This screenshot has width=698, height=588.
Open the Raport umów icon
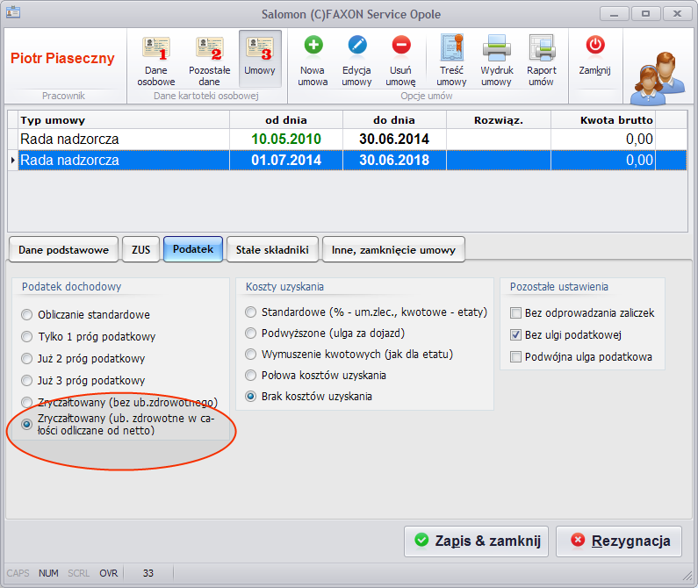tap(542, 47)
